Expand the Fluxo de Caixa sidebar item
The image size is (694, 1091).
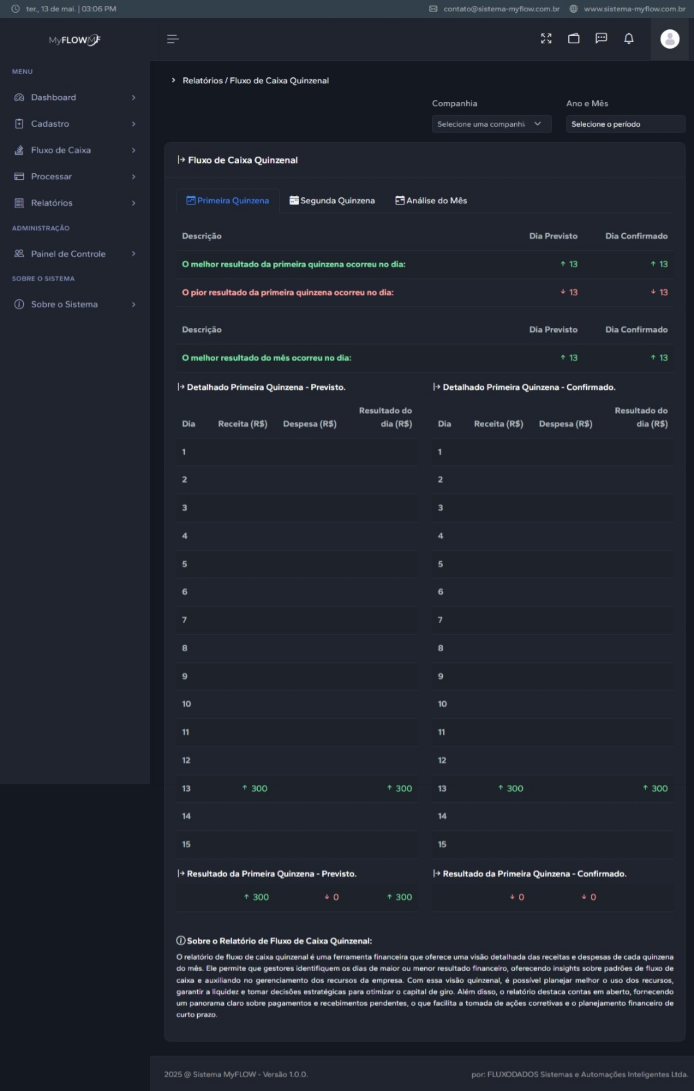[x=61, y=150]
